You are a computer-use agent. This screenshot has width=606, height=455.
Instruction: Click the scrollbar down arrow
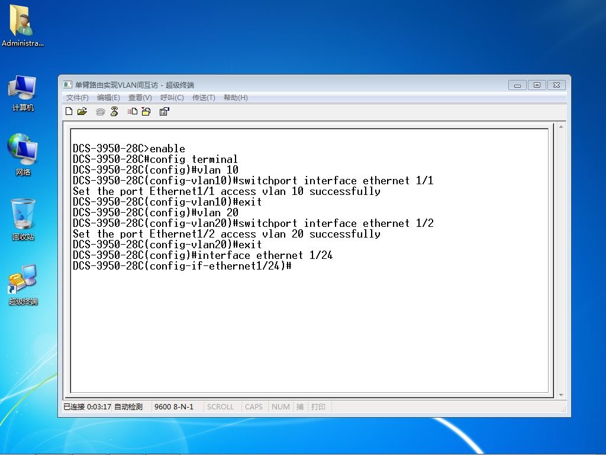[561, 395]
